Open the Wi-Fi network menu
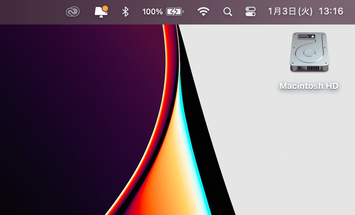The height and width of the screenshot is (215, 355). coord(203,12)
